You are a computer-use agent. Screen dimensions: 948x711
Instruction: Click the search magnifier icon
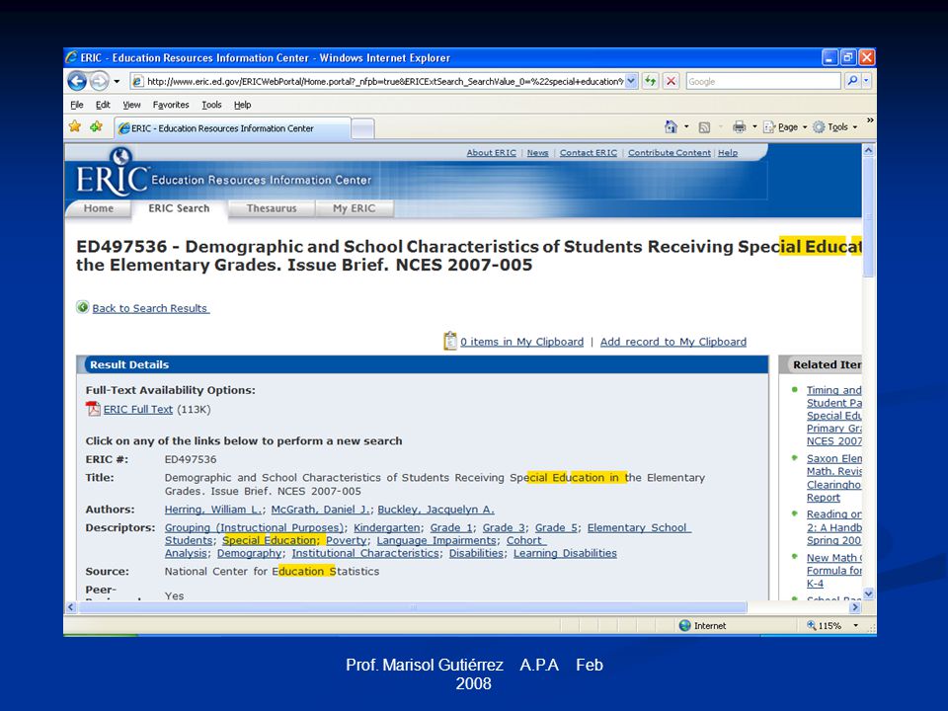(852, 80)
